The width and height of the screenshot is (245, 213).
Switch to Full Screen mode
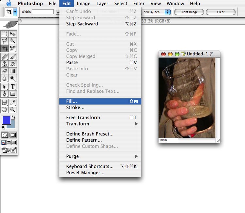point(14,142)
